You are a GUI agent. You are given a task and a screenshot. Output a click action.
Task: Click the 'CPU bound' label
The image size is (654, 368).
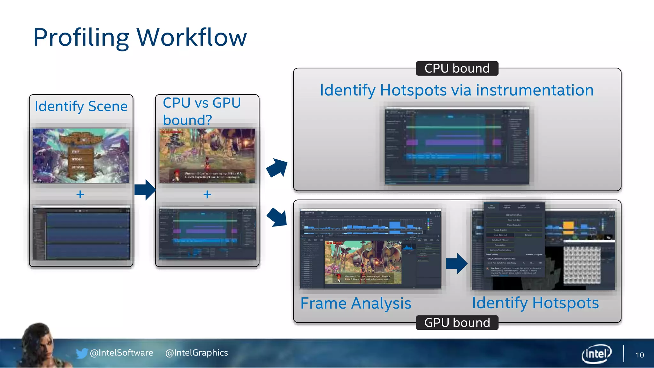coord(457,68)
